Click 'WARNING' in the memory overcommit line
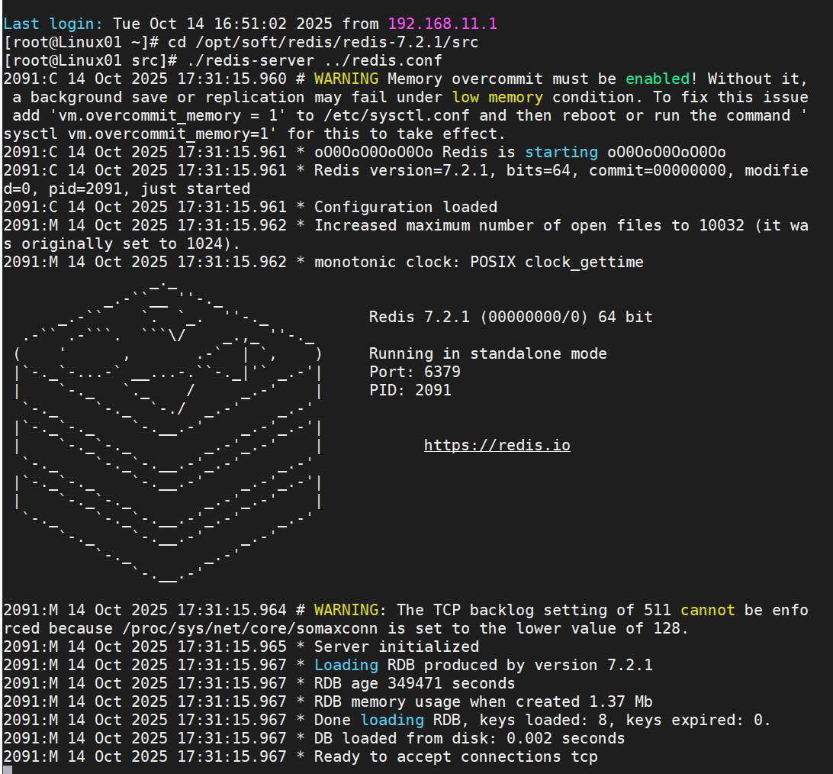 pyautogui.click(x=346, y=79)
